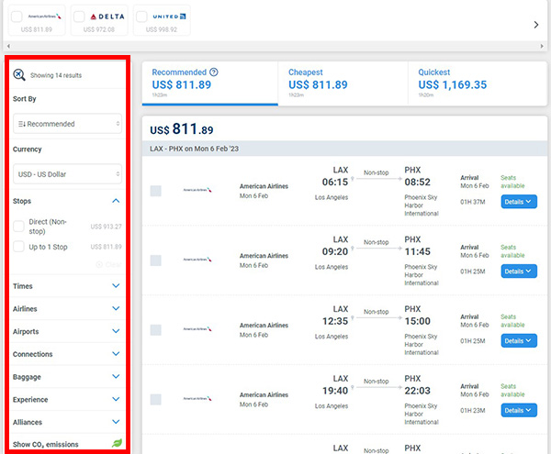The image size is (551, 454).
Task: Open the USD - US Dollar currency dropdown
Action: coord(67,174)
